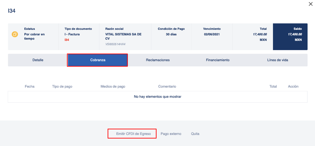Screen dimensions: 315x146
Task: Open the Detalle tab
Action: click(38, 60)
